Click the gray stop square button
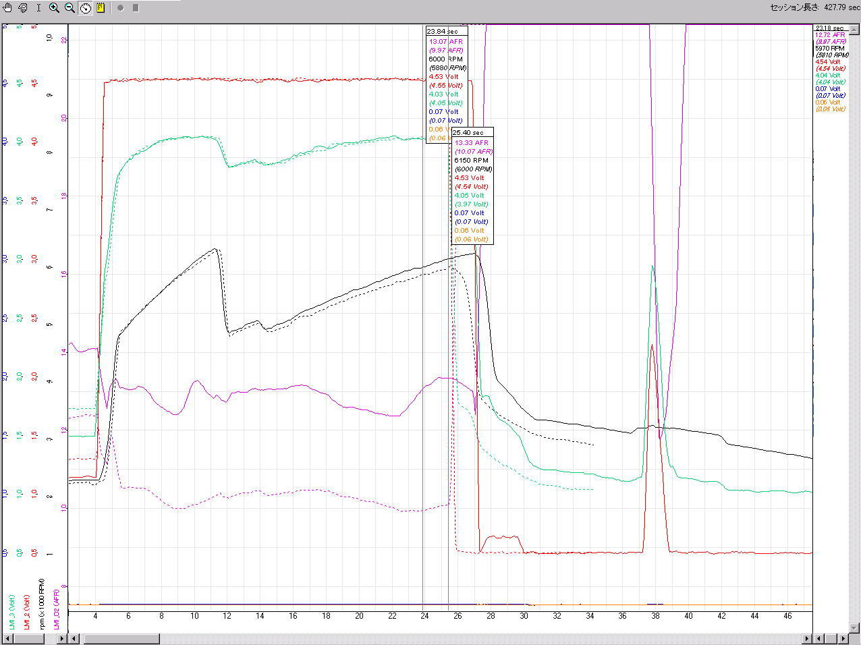The image size is (861, 645). (x=136, y=8)
